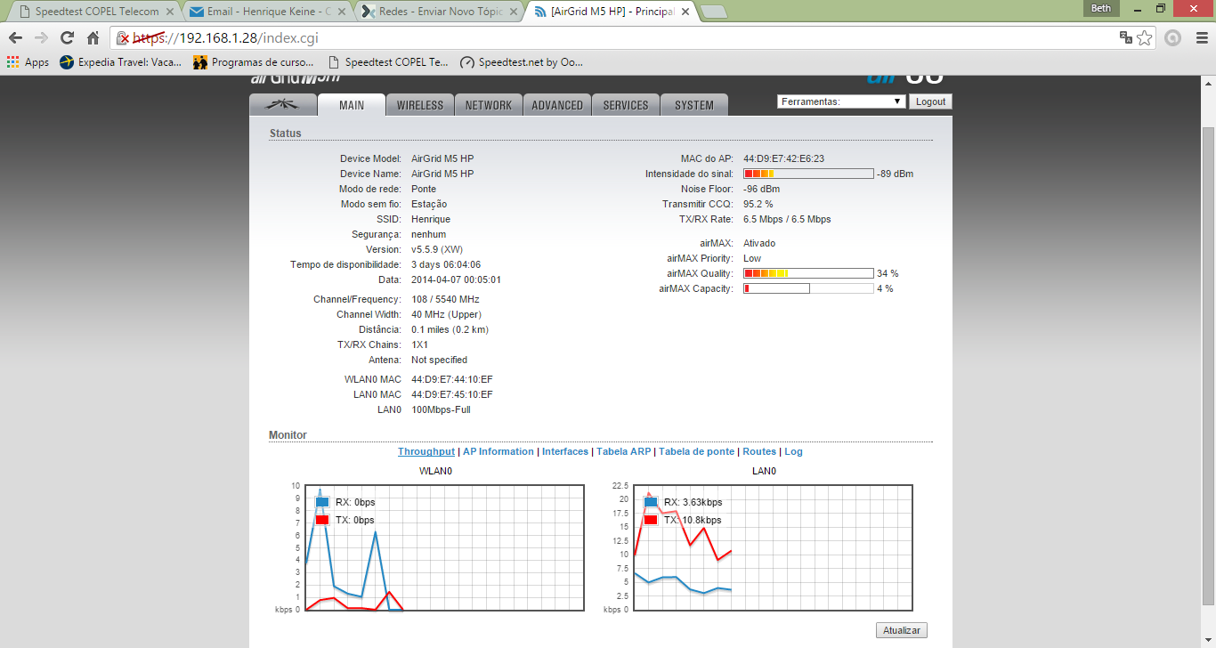The width and height of the screenshot is (1216, 648).
Task: Open the Apps bookmarks shortcut
Action: tap(28, 62)
